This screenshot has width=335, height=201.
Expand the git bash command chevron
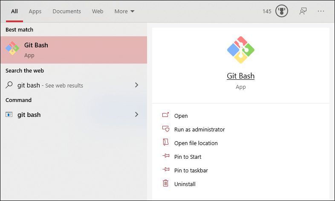click(x=136, y=114)
